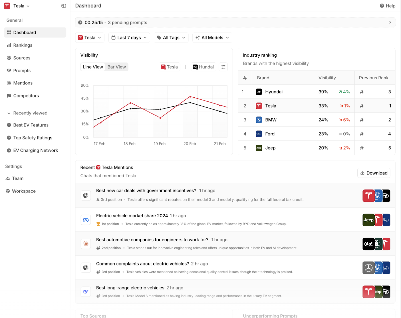Toggle Tesla series in visibility chart
The width and height of the screenshot is (401, 318).
(169, 67)
